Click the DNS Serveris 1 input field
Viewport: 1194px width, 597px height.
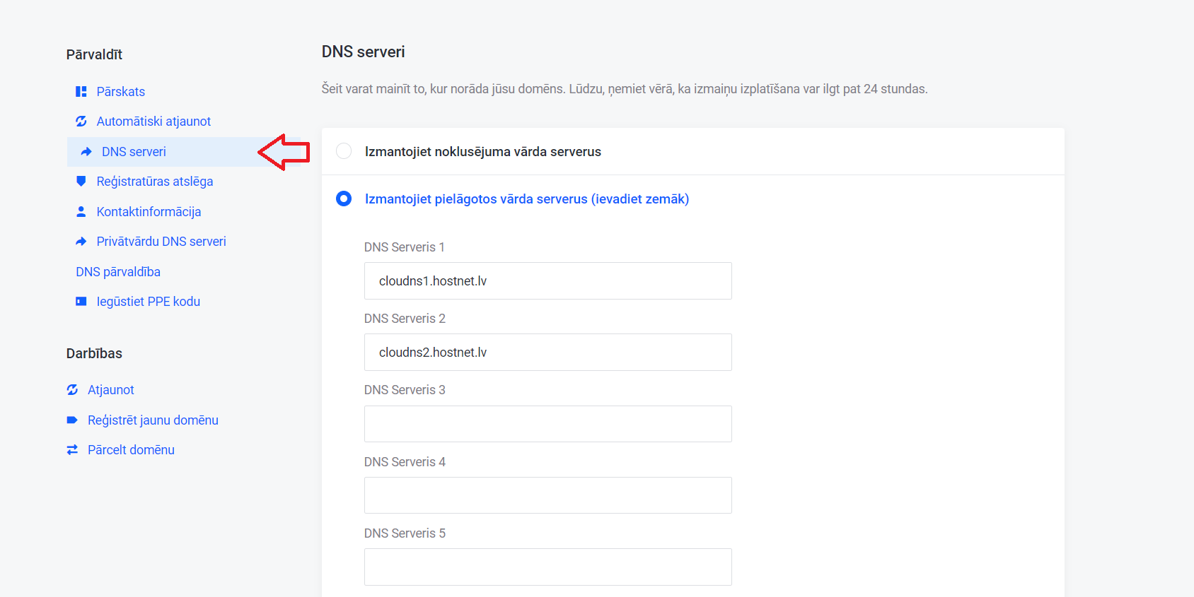click(547, 281)
